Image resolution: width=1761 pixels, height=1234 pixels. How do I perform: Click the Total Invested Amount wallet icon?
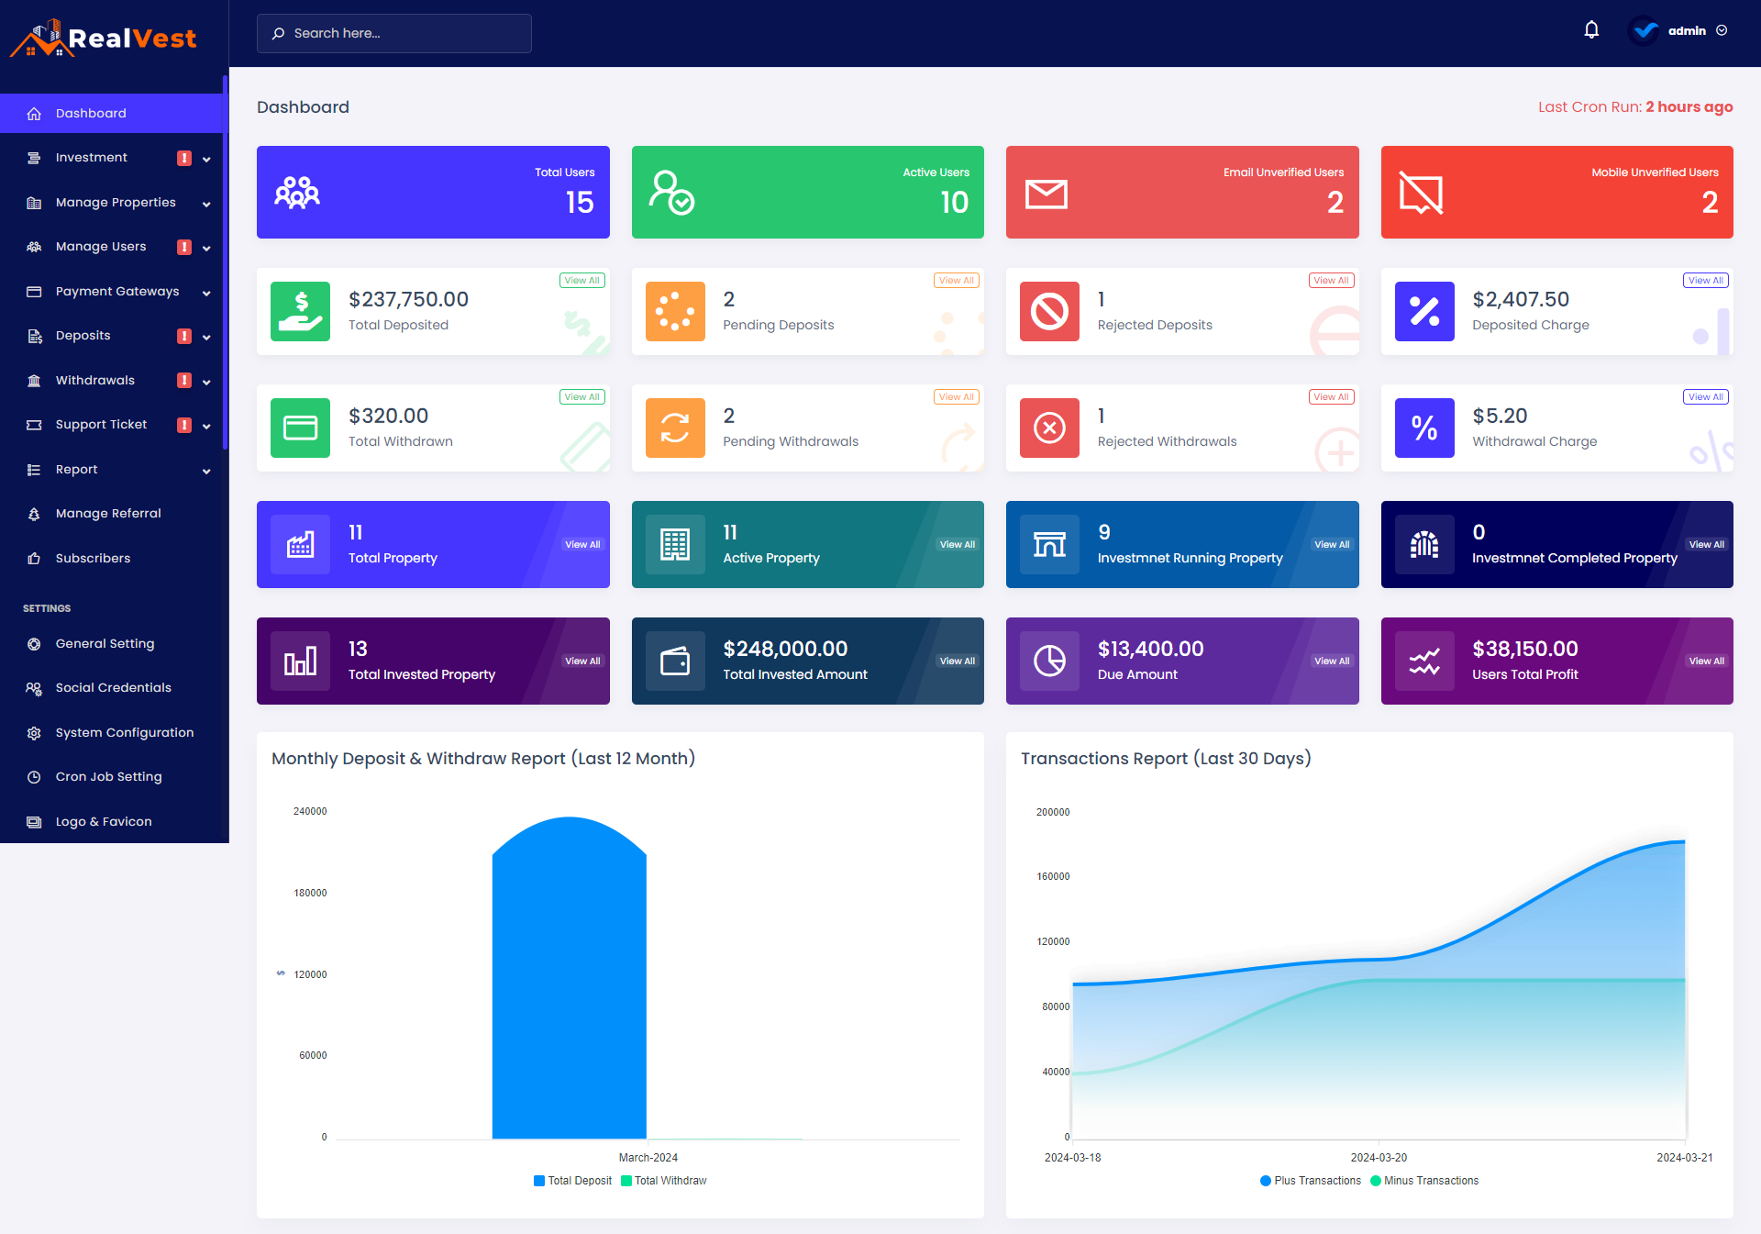[675, 661]
